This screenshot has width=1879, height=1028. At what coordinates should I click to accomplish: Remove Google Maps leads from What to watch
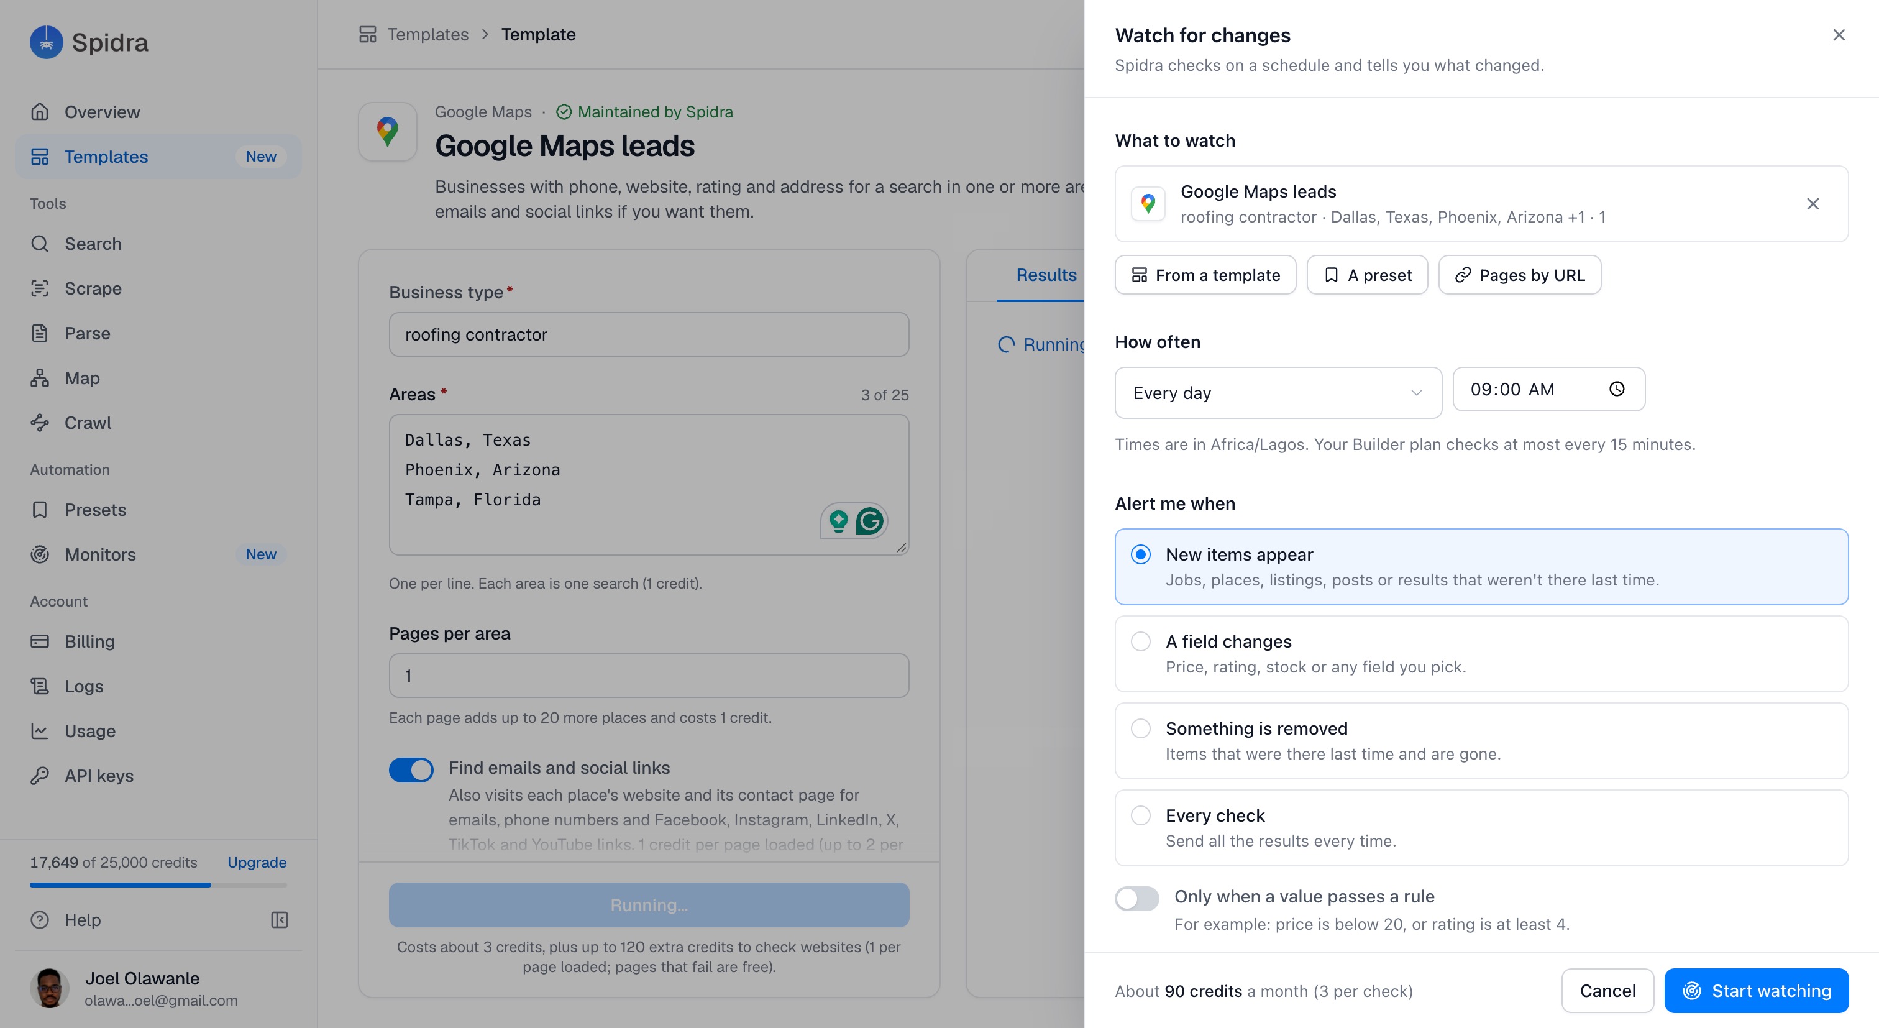point(1813,204)
